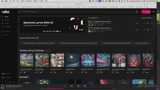
Task: Open Daylight Embrace remix v2 track
Action: click(102, 21)
